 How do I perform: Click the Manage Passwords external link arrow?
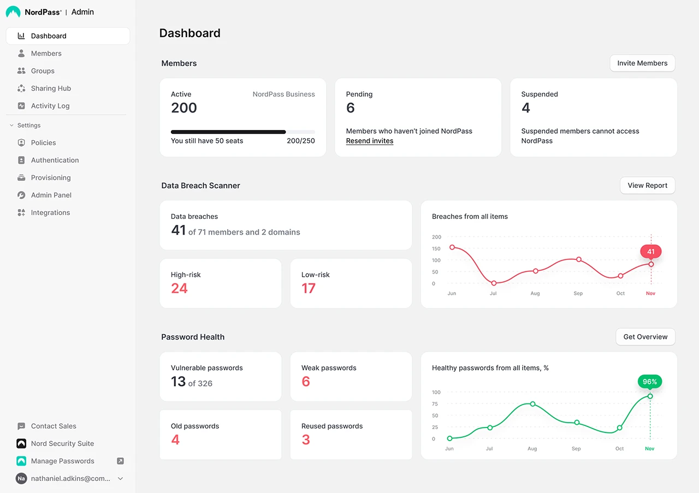[121, 461]
